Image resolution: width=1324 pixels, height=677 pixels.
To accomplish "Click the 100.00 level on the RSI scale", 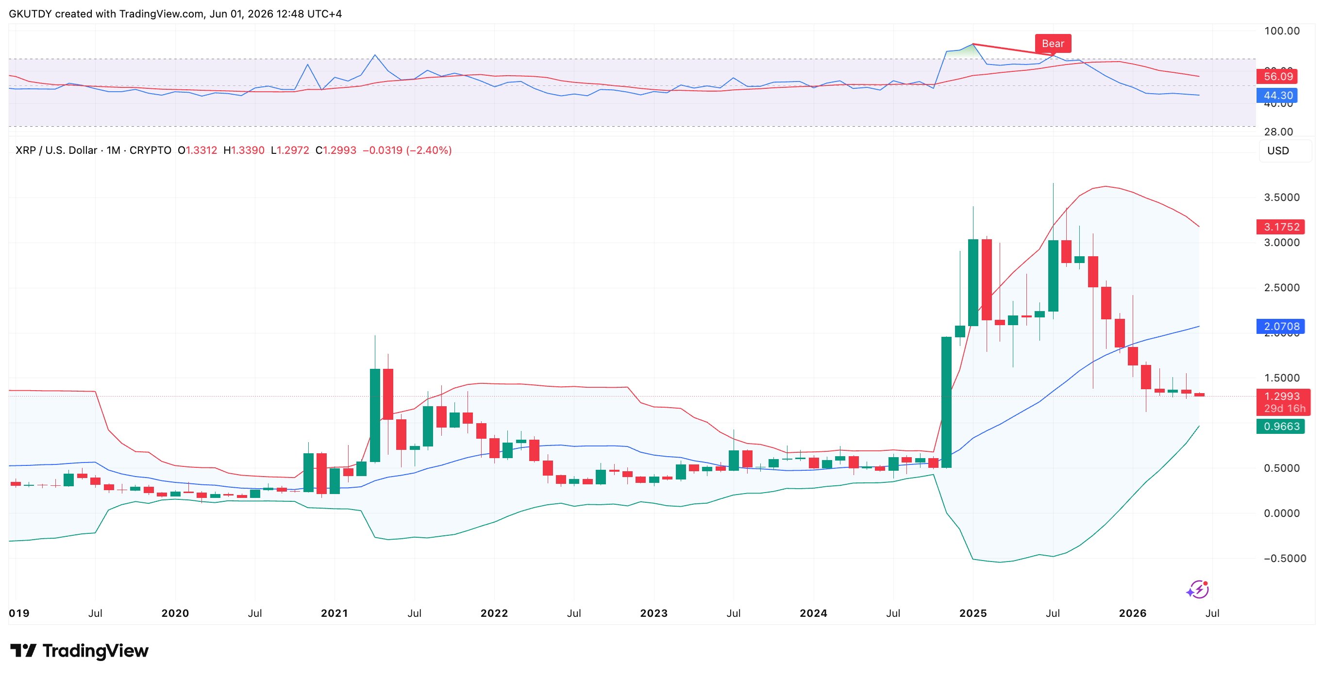I will click(x=1282, y=31).
